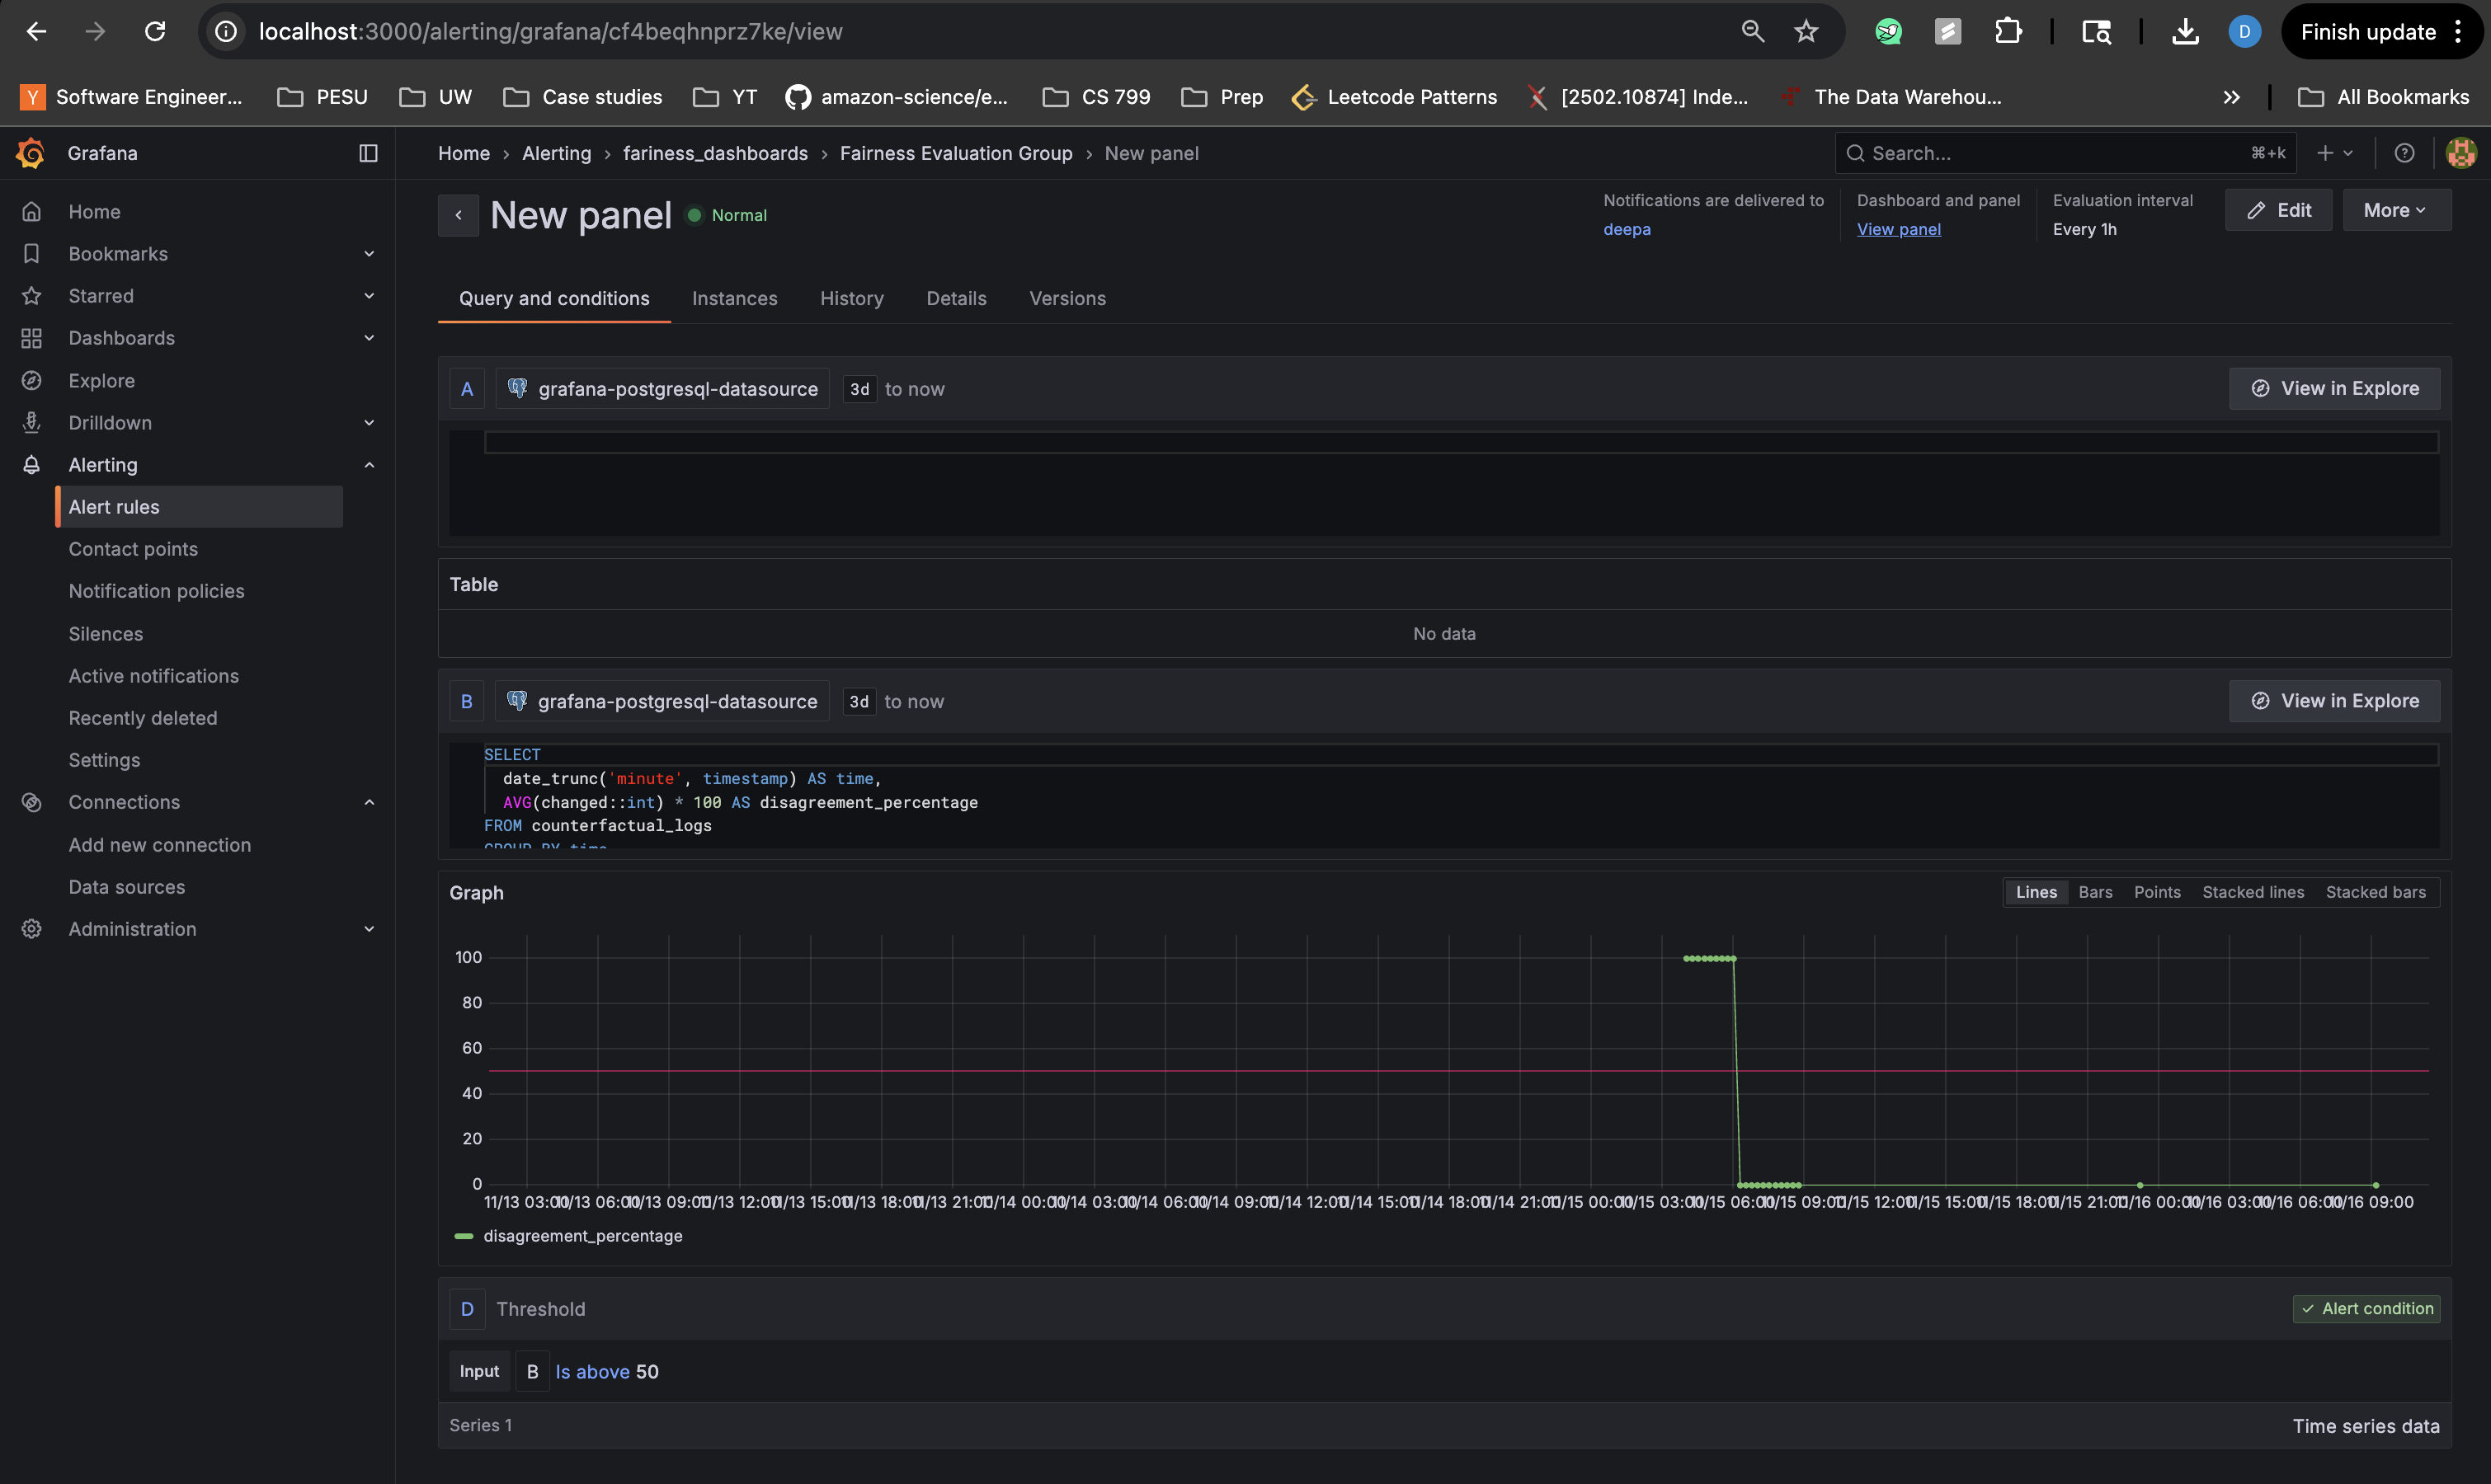Switch graph display to Bars
The image size is (2491, 1484).
(2095, 892)
